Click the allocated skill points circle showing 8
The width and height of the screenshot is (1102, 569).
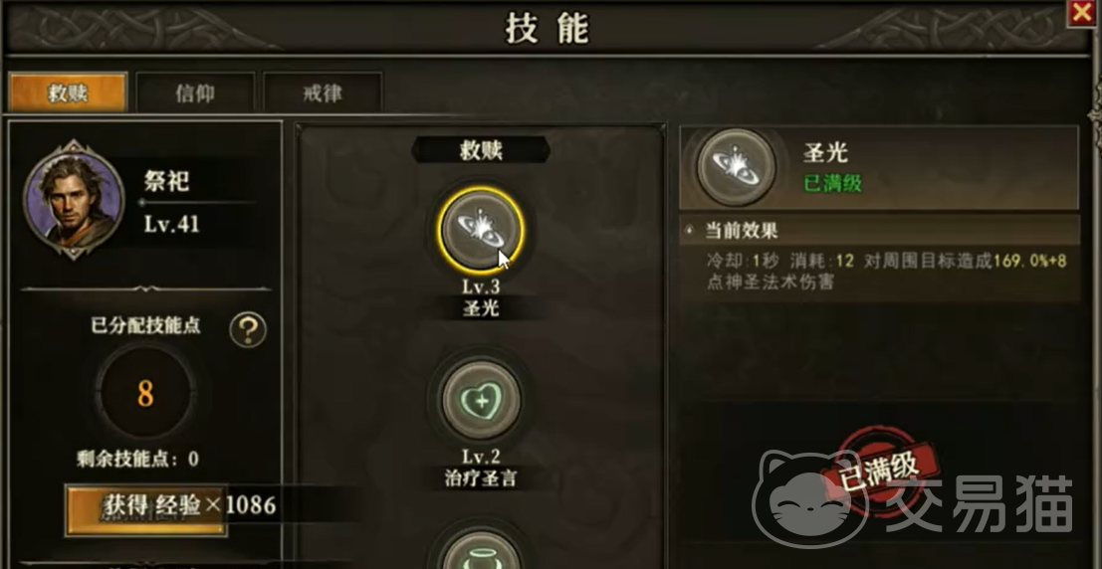(145, 394)
